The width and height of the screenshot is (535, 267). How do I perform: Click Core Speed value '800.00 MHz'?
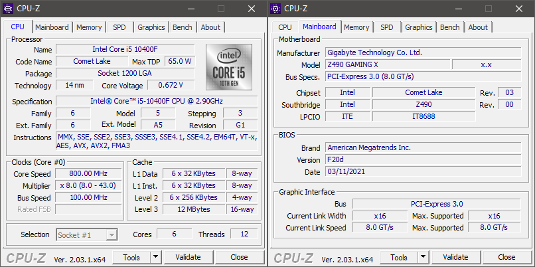88,173
